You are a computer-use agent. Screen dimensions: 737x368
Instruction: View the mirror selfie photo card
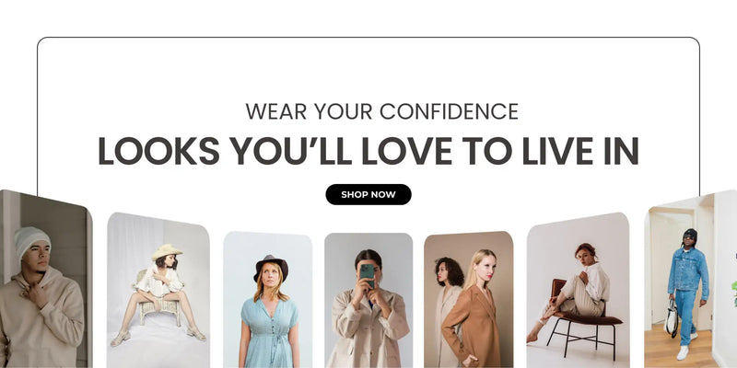(x=368, y=301)
